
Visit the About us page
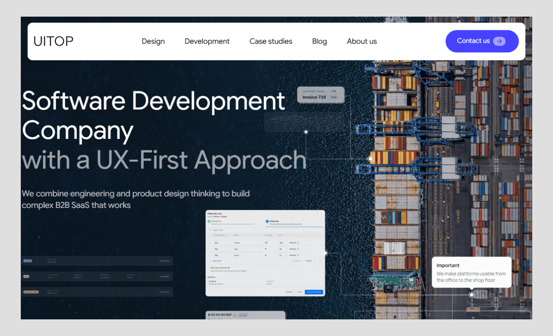pos(362,41)
